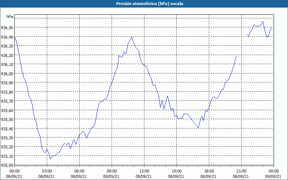Click the 09:00 time axis label
Viewport: 288px width, 180px height.
tap(112, 171)
